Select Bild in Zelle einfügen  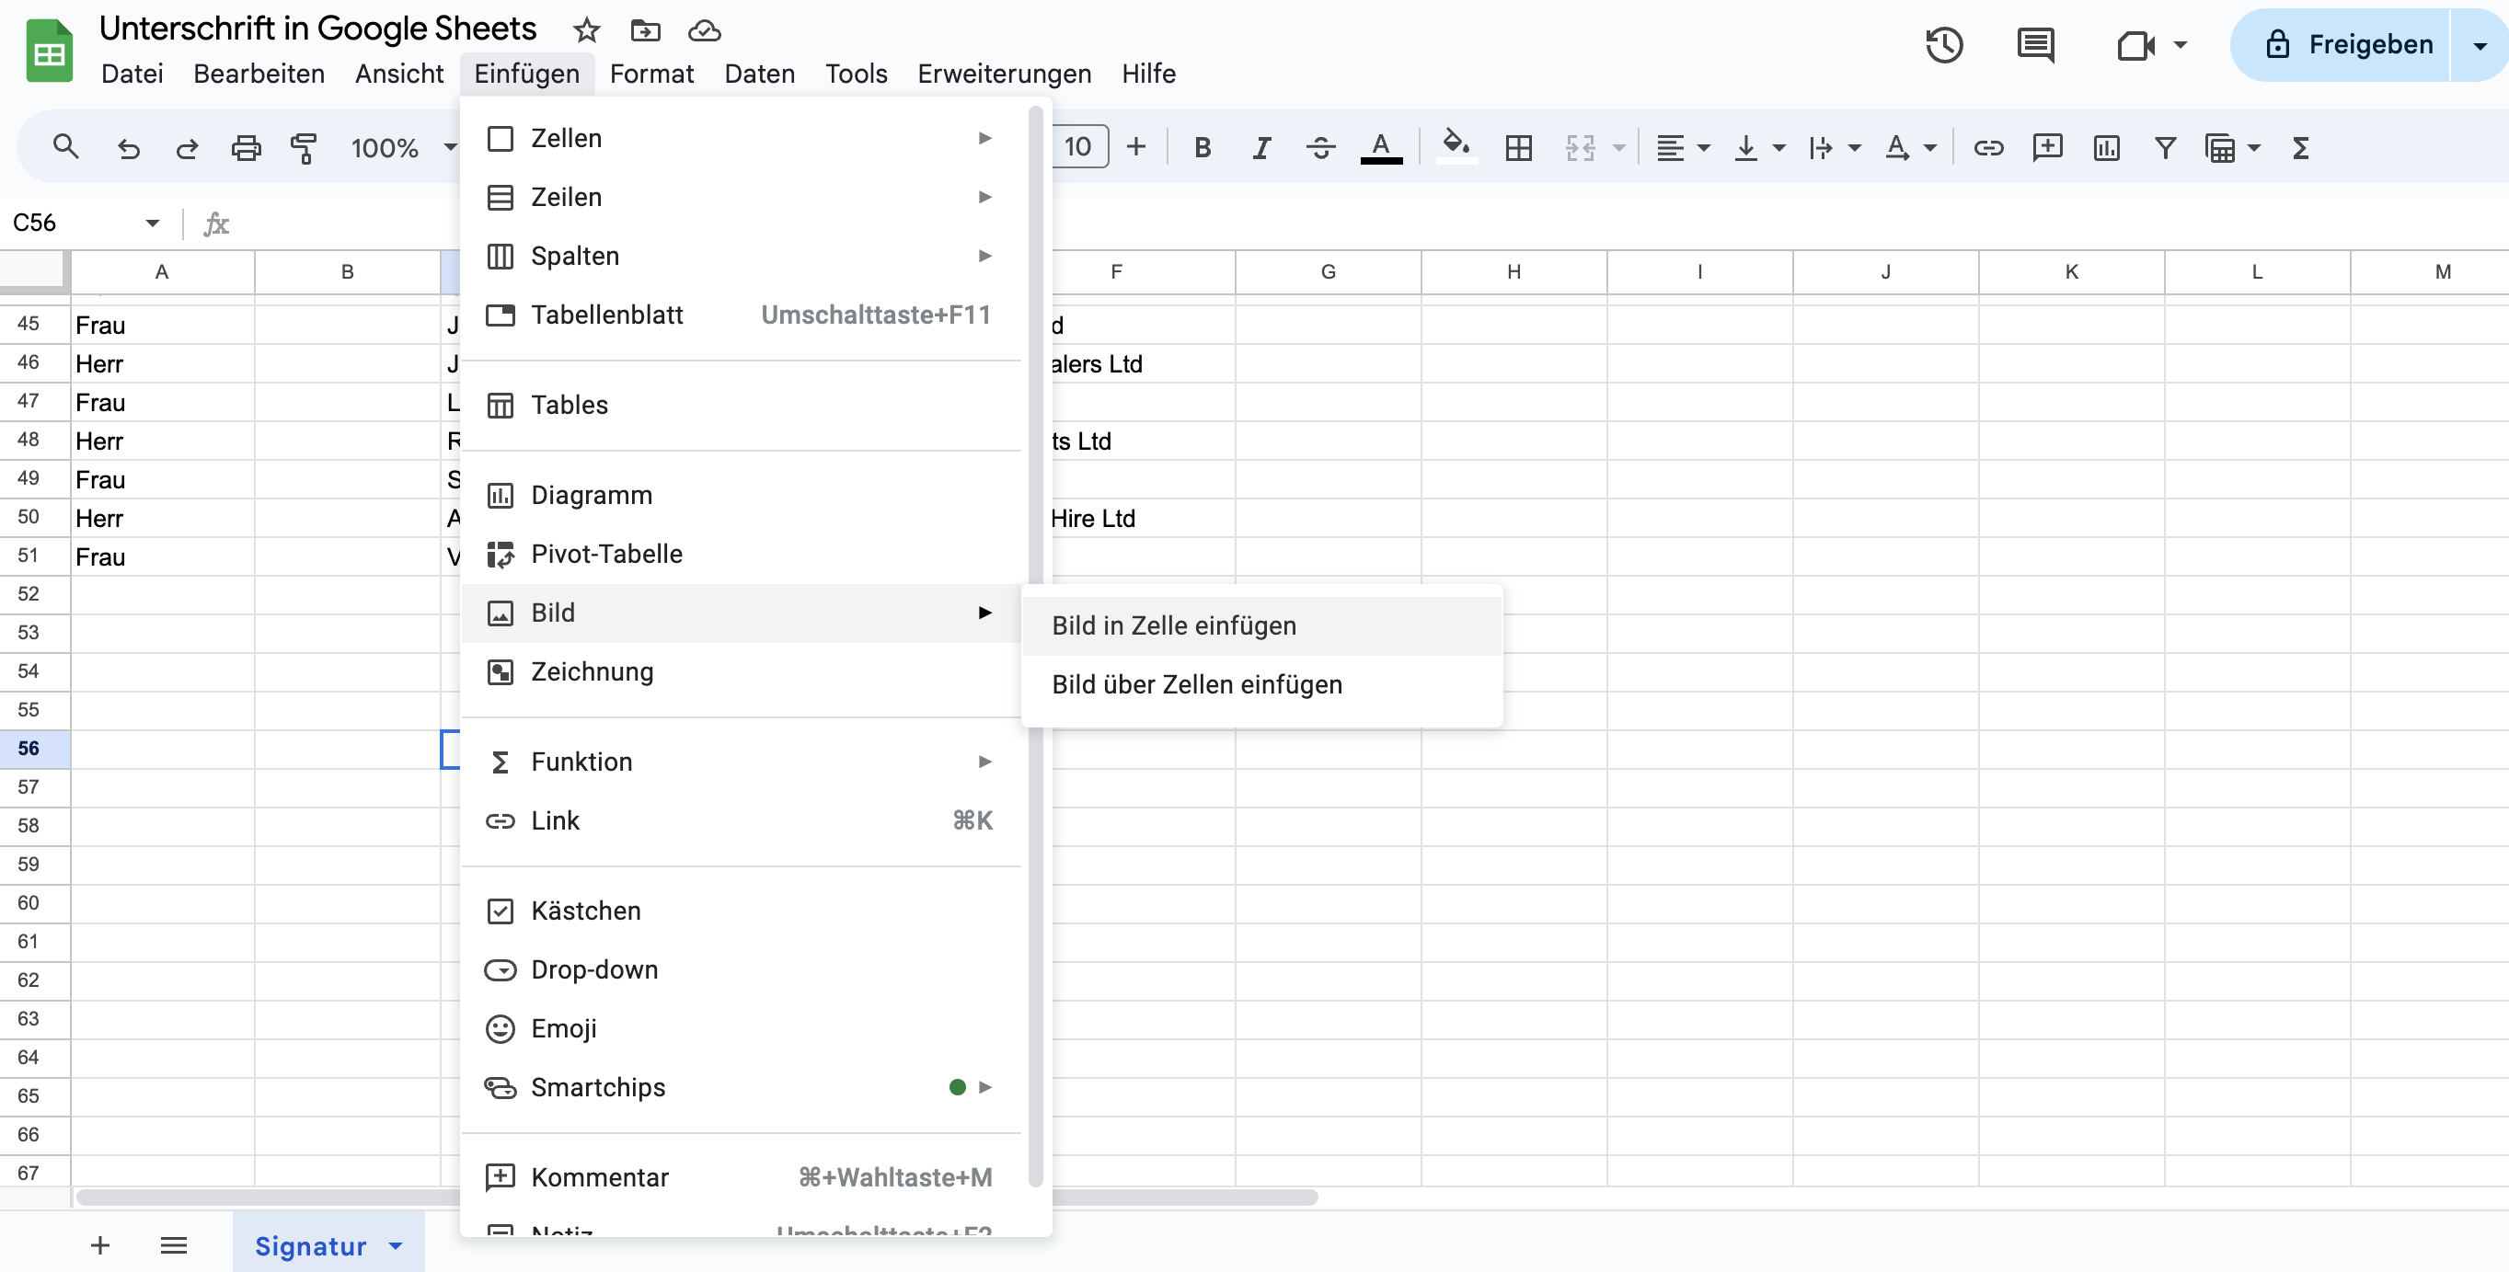1261,626
